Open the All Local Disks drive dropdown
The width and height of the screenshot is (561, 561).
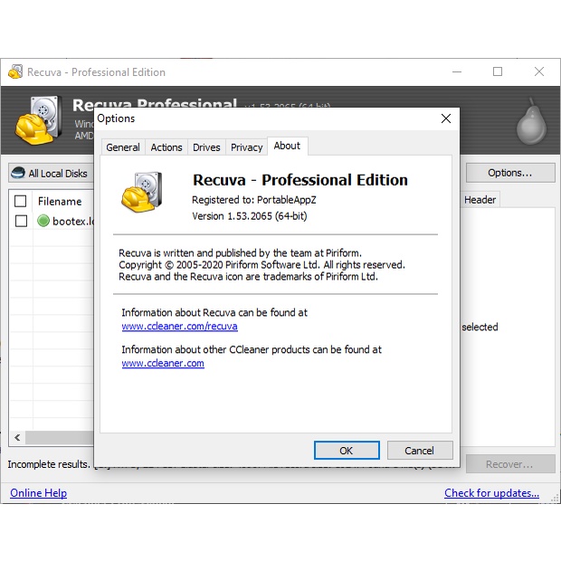pyautogui.click(x=52, y=173)
